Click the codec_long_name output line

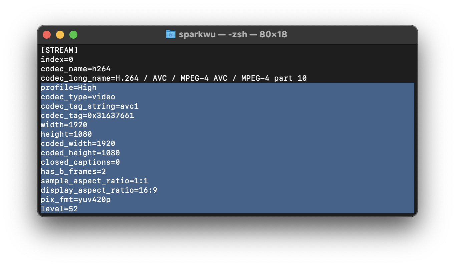click(173, 78)
